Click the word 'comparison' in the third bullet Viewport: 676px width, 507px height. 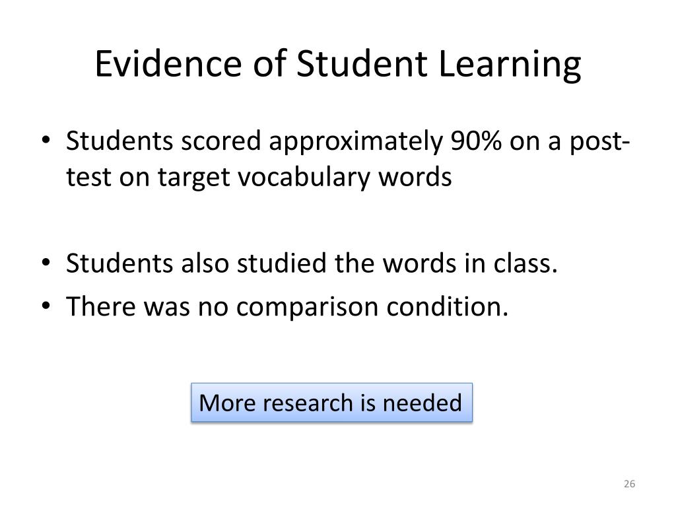[x=307, y=308]
